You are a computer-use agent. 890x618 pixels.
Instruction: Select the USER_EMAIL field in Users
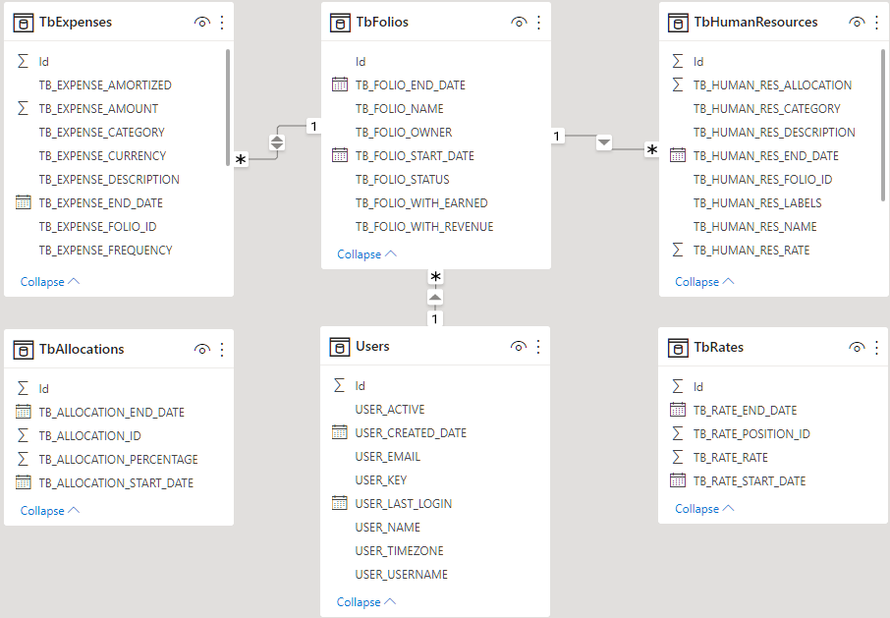(387, 457)
